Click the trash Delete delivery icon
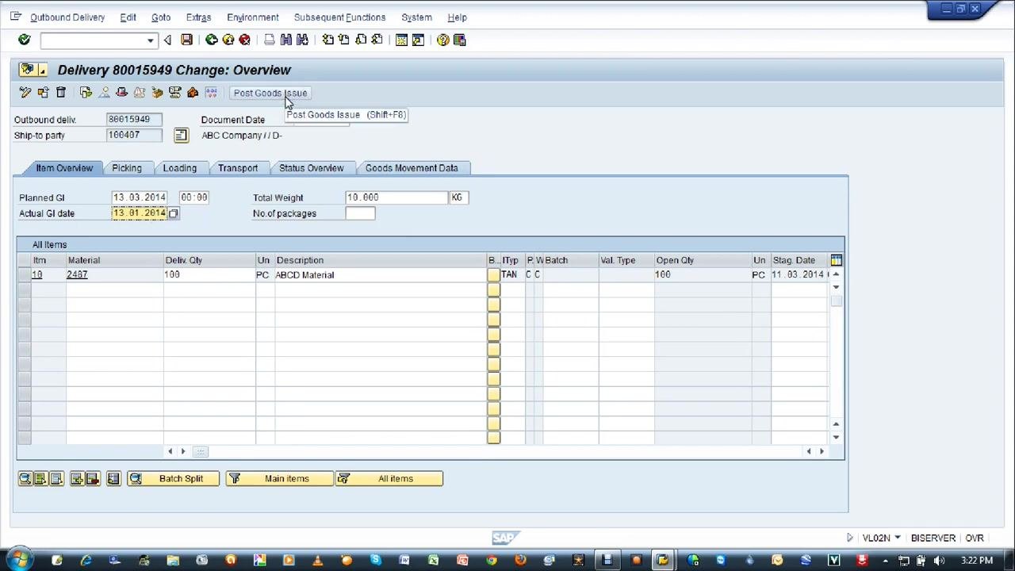Image resolution: width=1015 pixels, height=571 pixels. click(x=60, y=93)
